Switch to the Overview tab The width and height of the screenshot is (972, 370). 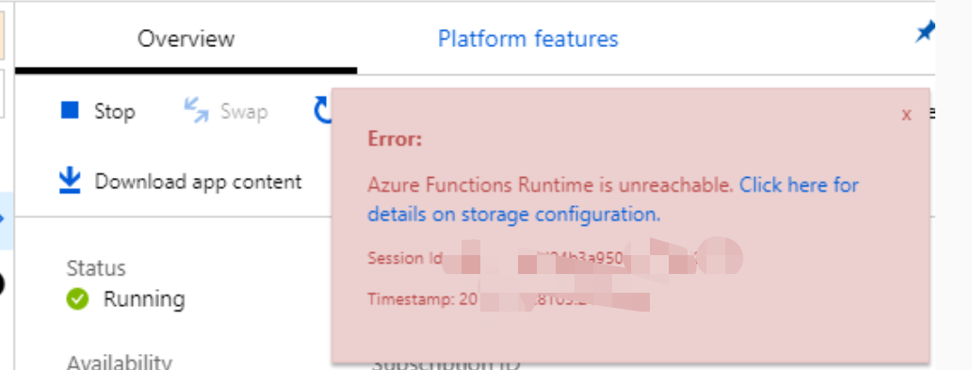coord(186,39)
